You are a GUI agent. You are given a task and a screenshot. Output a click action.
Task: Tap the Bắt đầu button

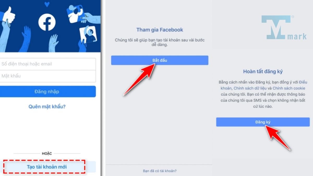pyautogui.click(x=160, y=60)
